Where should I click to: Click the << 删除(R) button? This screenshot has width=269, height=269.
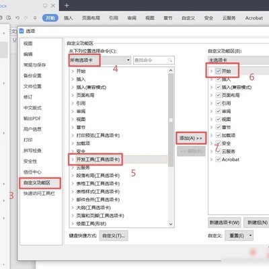(191, 151)
